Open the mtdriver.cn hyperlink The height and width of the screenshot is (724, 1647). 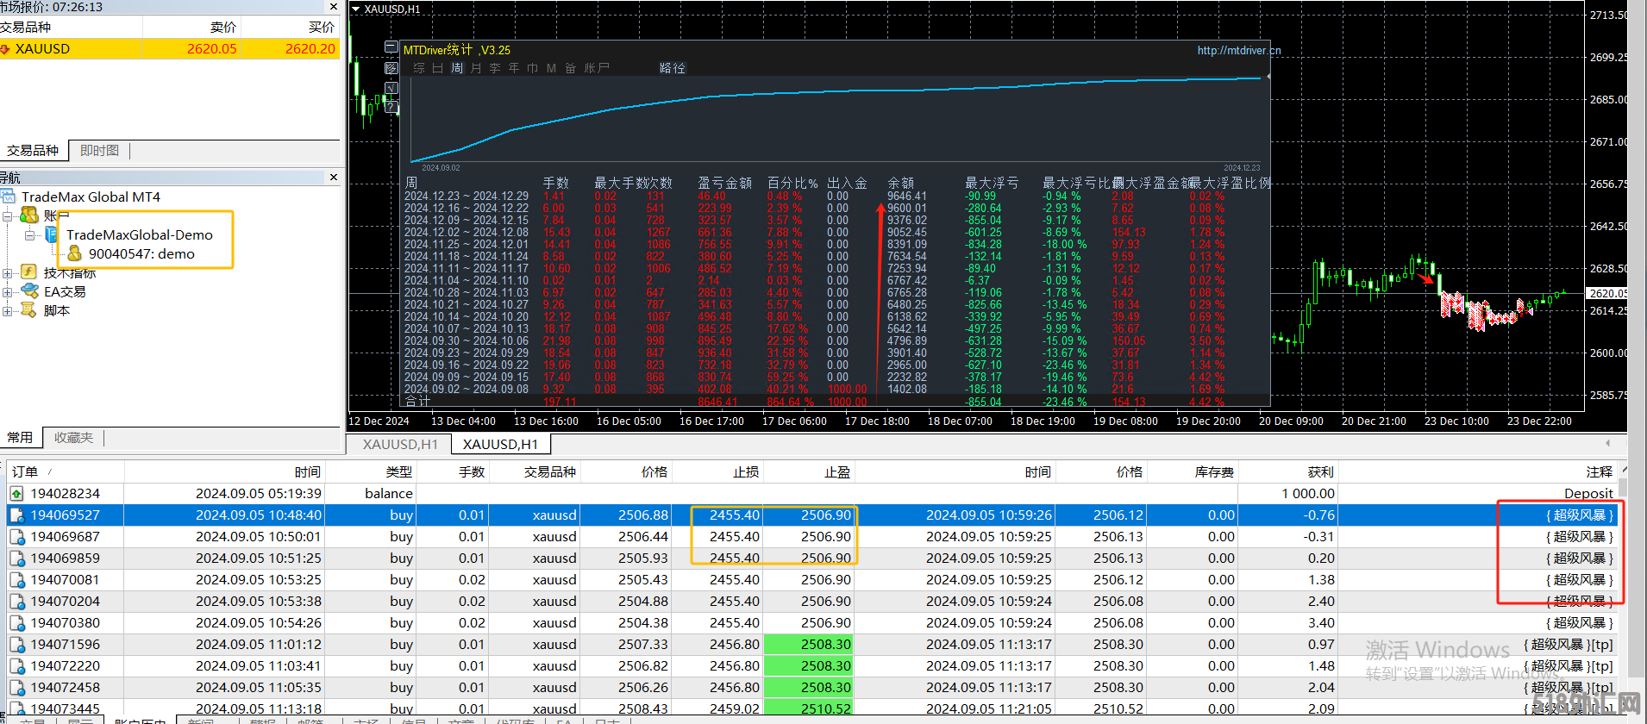pos(1238,51)
